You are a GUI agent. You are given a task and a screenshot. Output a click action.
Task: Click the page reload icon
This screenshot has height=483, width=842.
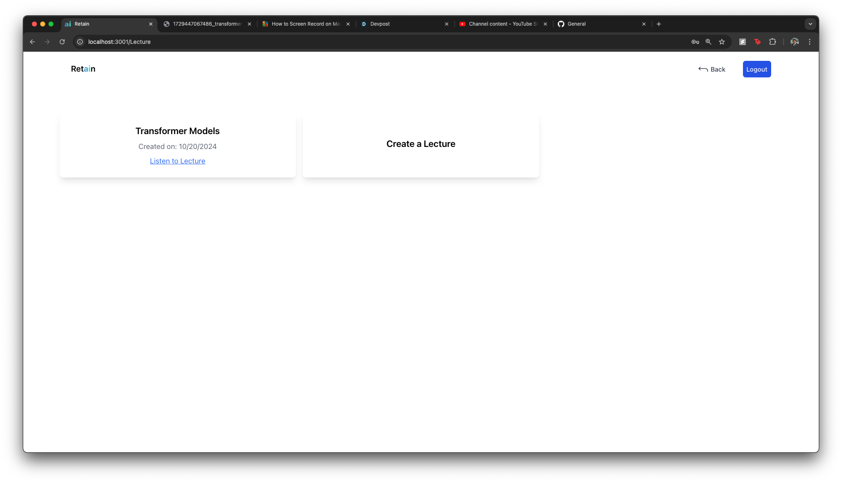pos(62,42)
